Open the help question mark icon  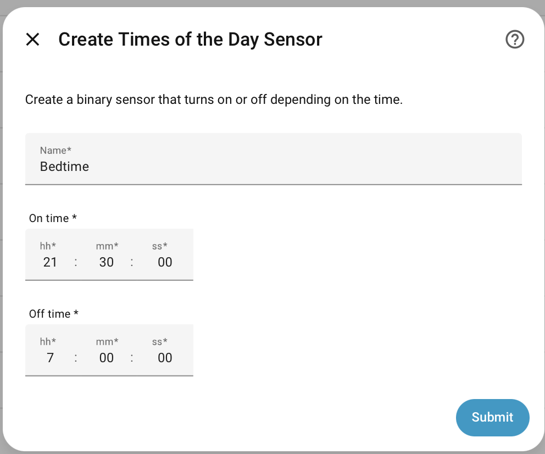pos(515,39)
